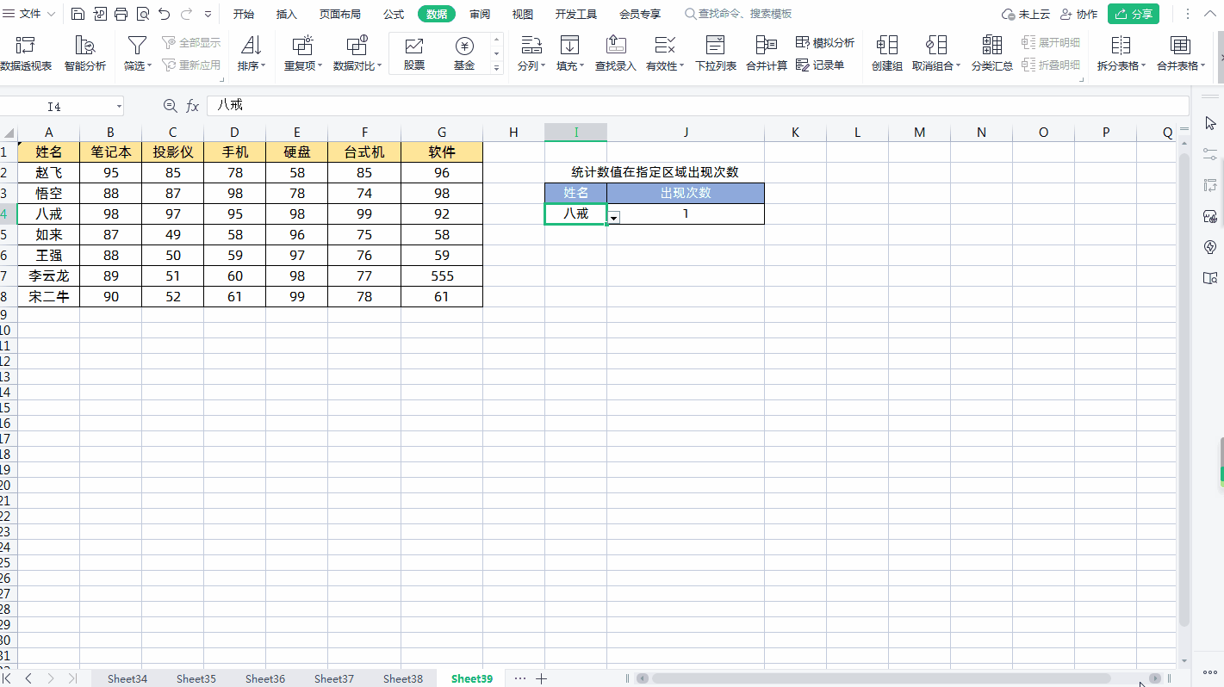Open the selection pane arrow icon in right sidebar
Image resolution: width=1224 pixels, height=687 pixels.
(x=1209, y=123)
